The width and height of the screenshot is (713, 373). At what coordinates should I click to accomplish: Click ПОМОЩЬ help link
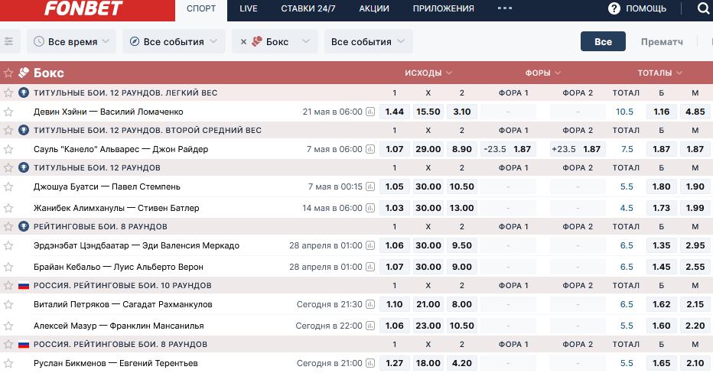click(x=646, y=8)
